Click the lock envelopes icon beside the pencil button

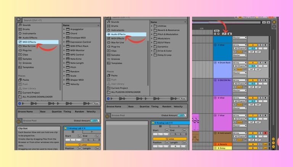tap(230, 34)
